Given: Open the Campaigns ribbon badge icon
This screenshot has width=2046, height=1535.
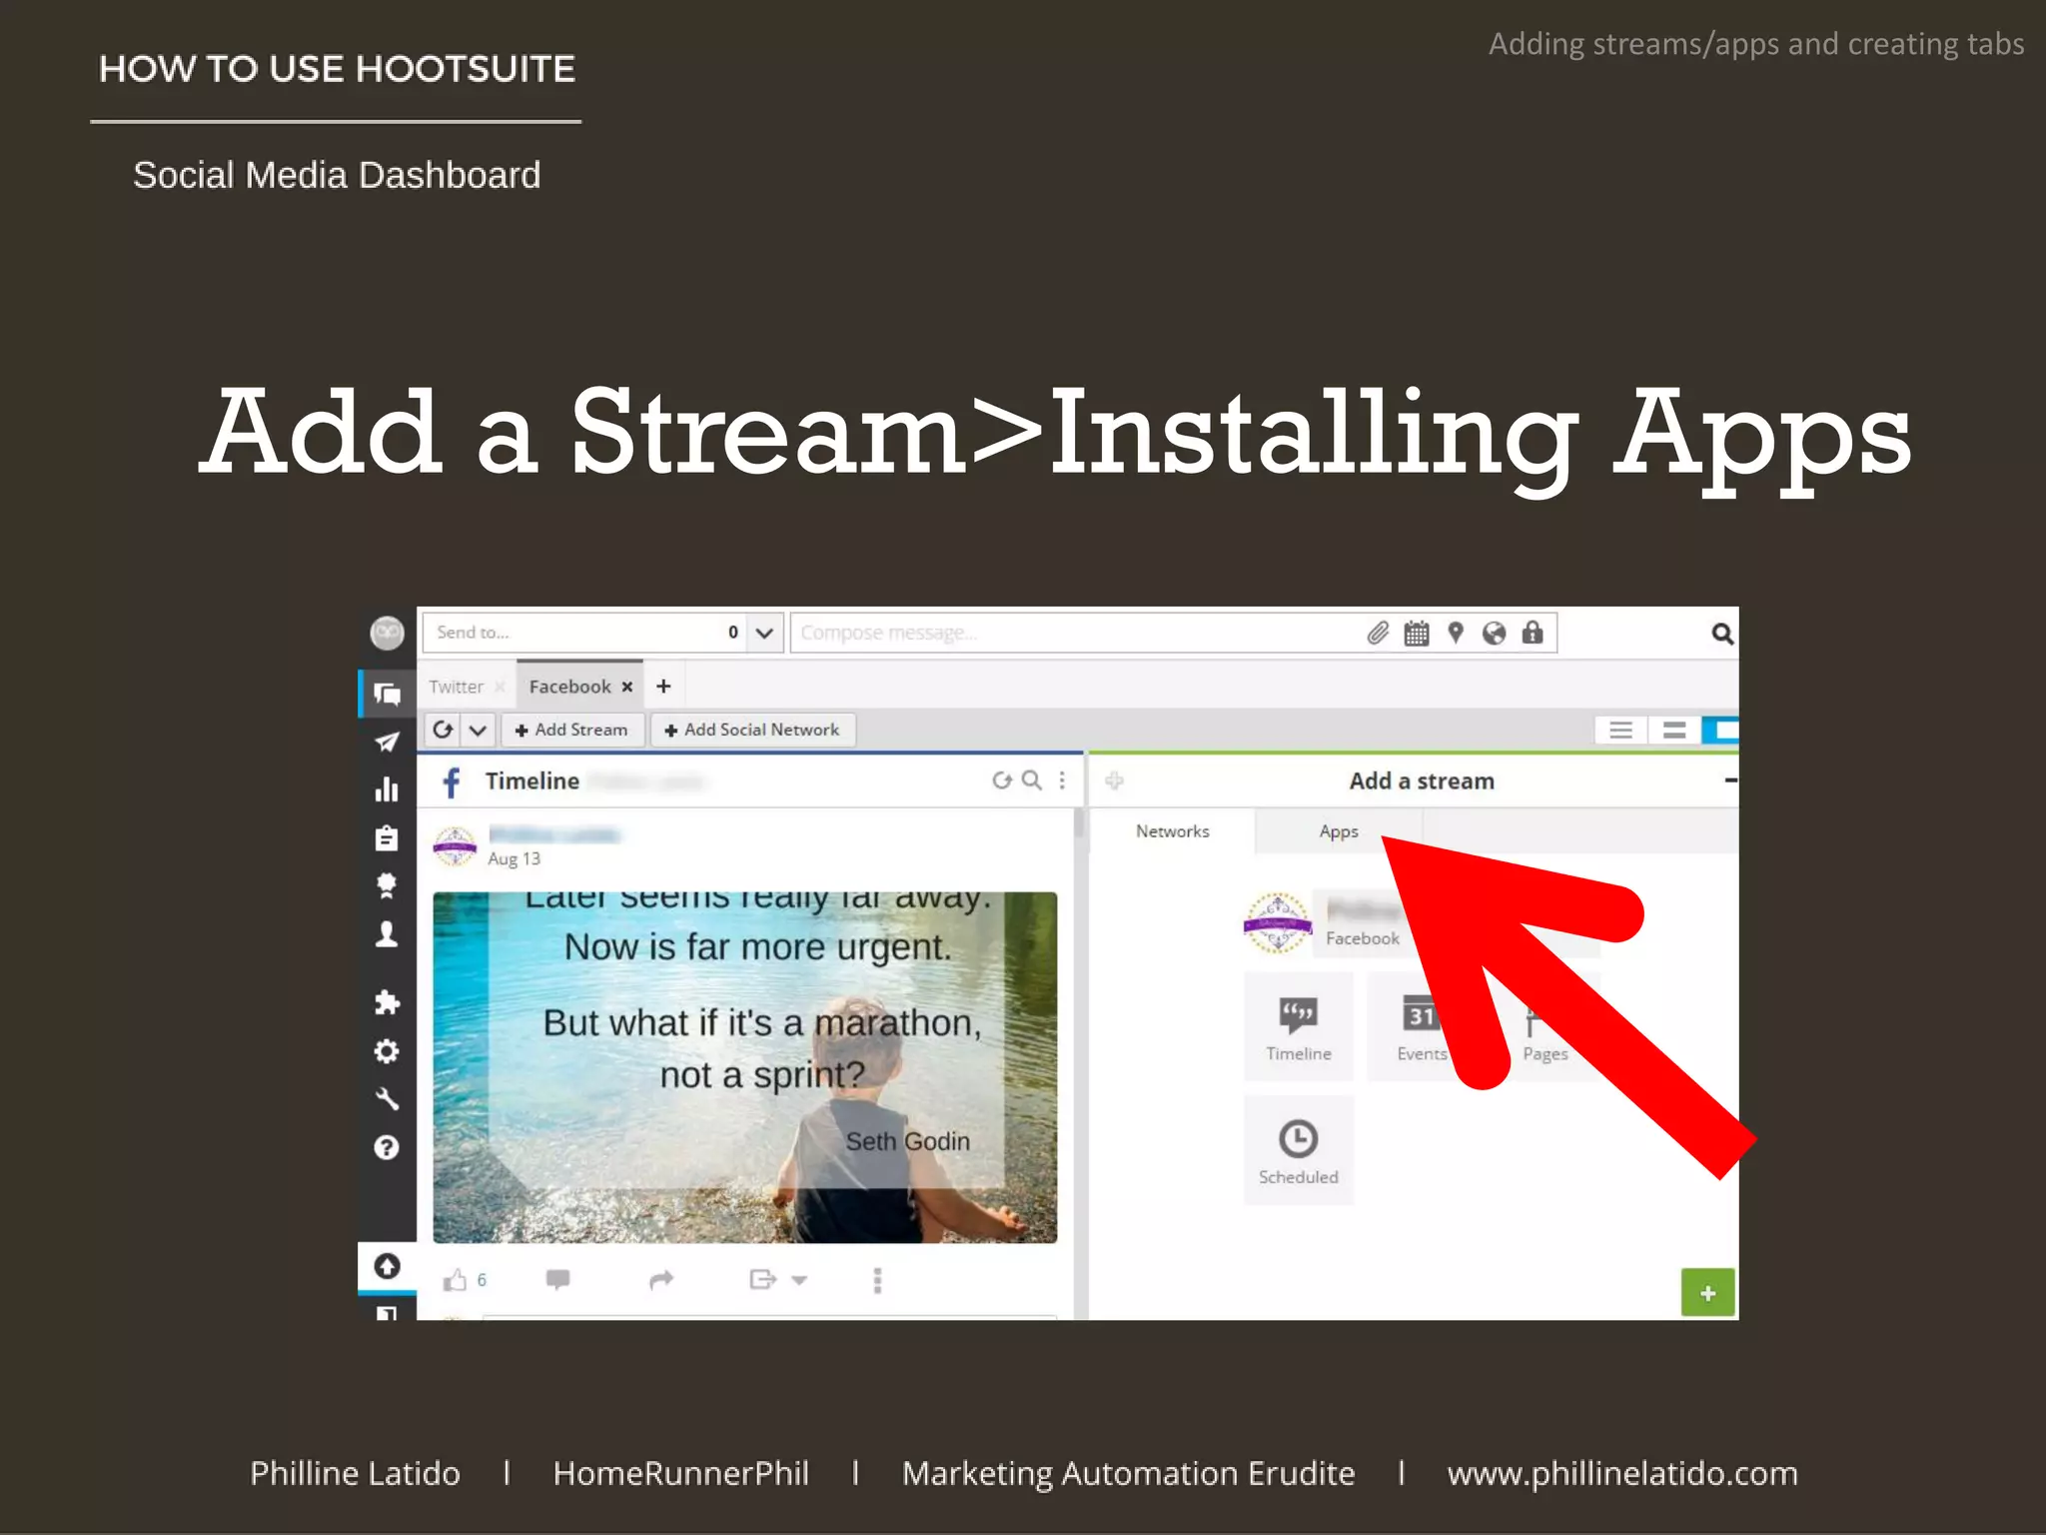Looking at the screenshot, I should 387,885.
